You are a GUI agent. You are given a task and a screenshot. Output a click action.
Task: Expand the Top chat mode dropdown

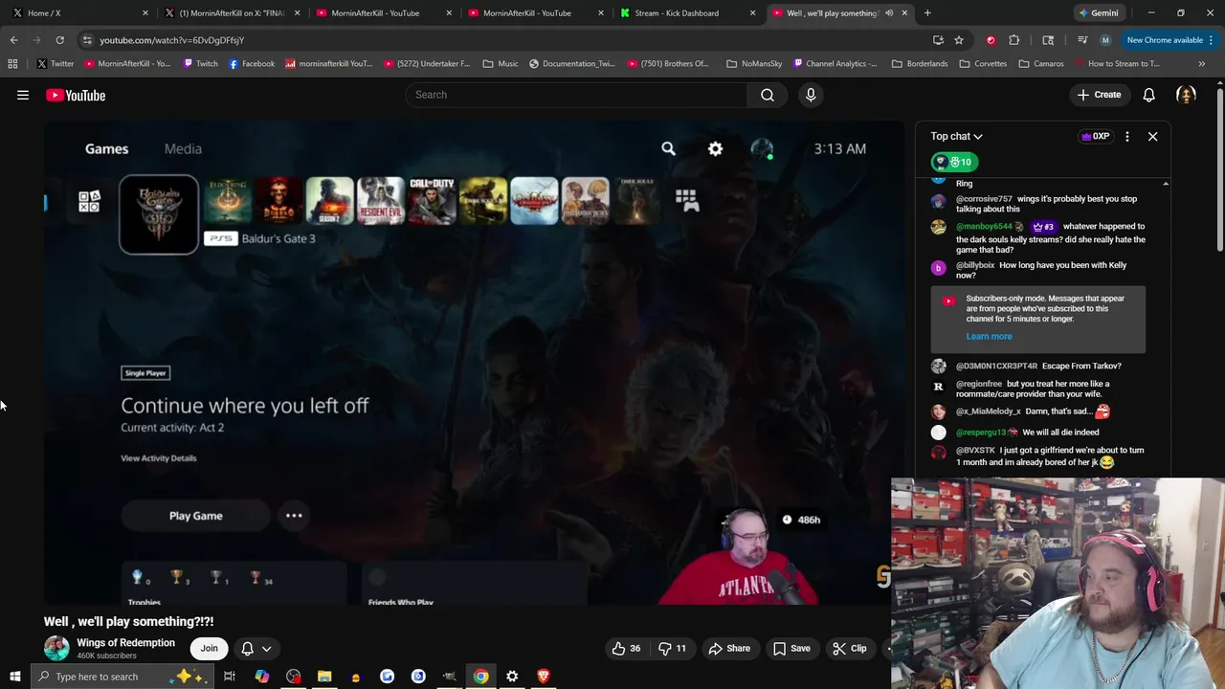[x=957, y=137]
